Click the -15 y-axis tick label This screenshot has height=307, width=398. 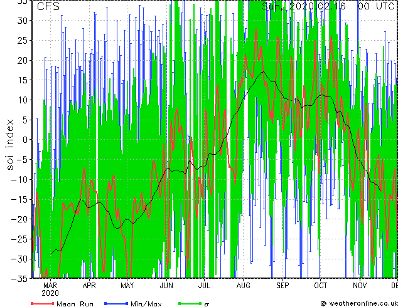[19, 199]
